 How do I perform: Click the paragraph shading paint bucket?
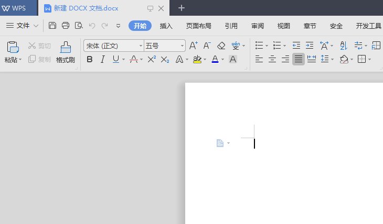click(x=344, y=59)
